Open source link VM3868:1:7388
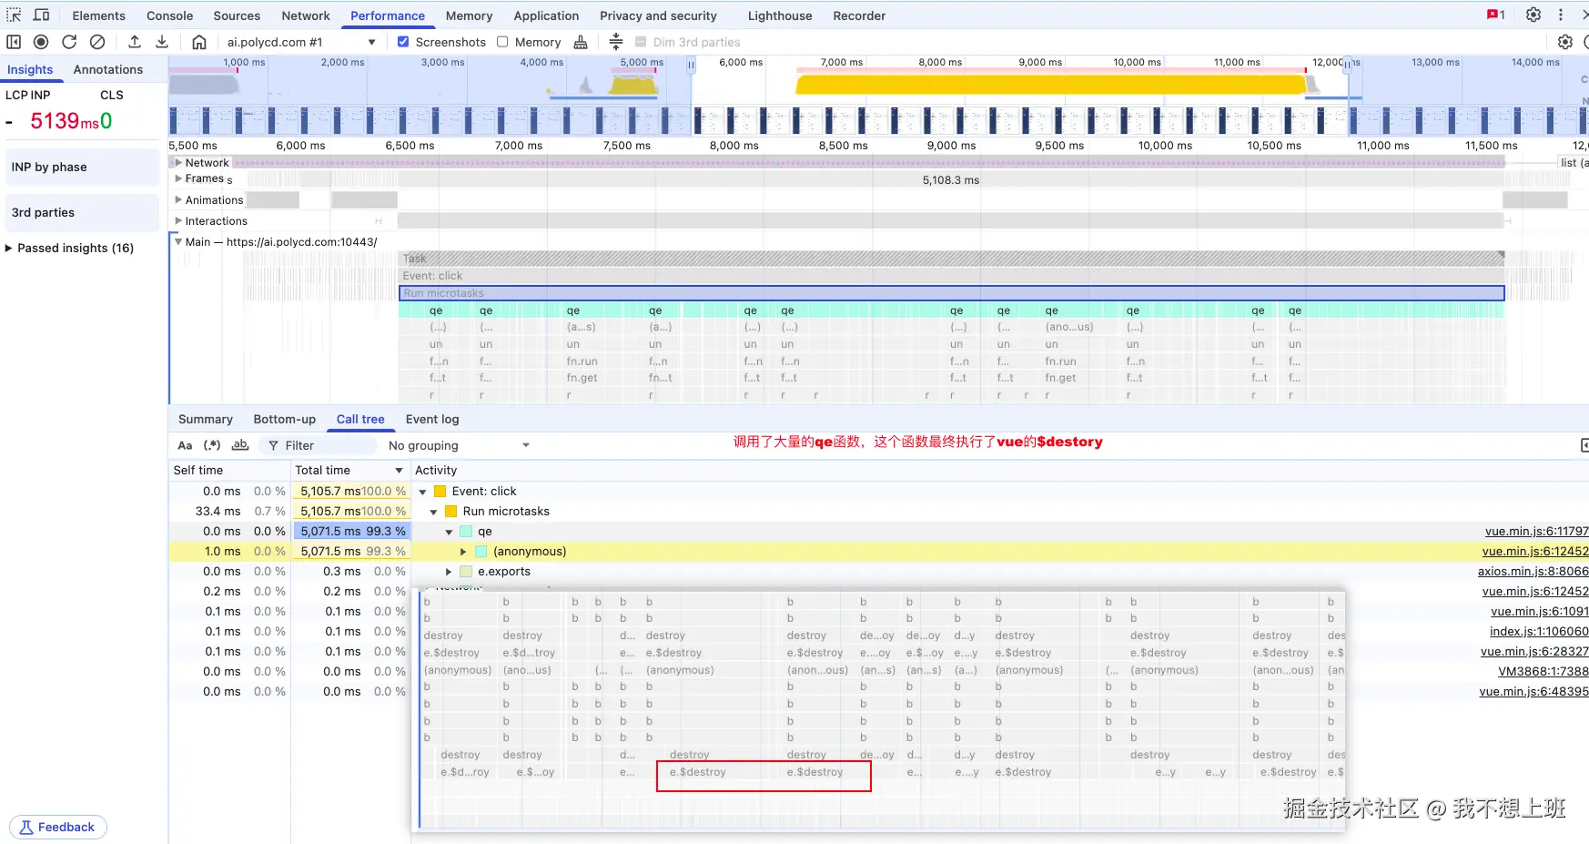Screen dimensions: 1589x844 coord(1543,672)
